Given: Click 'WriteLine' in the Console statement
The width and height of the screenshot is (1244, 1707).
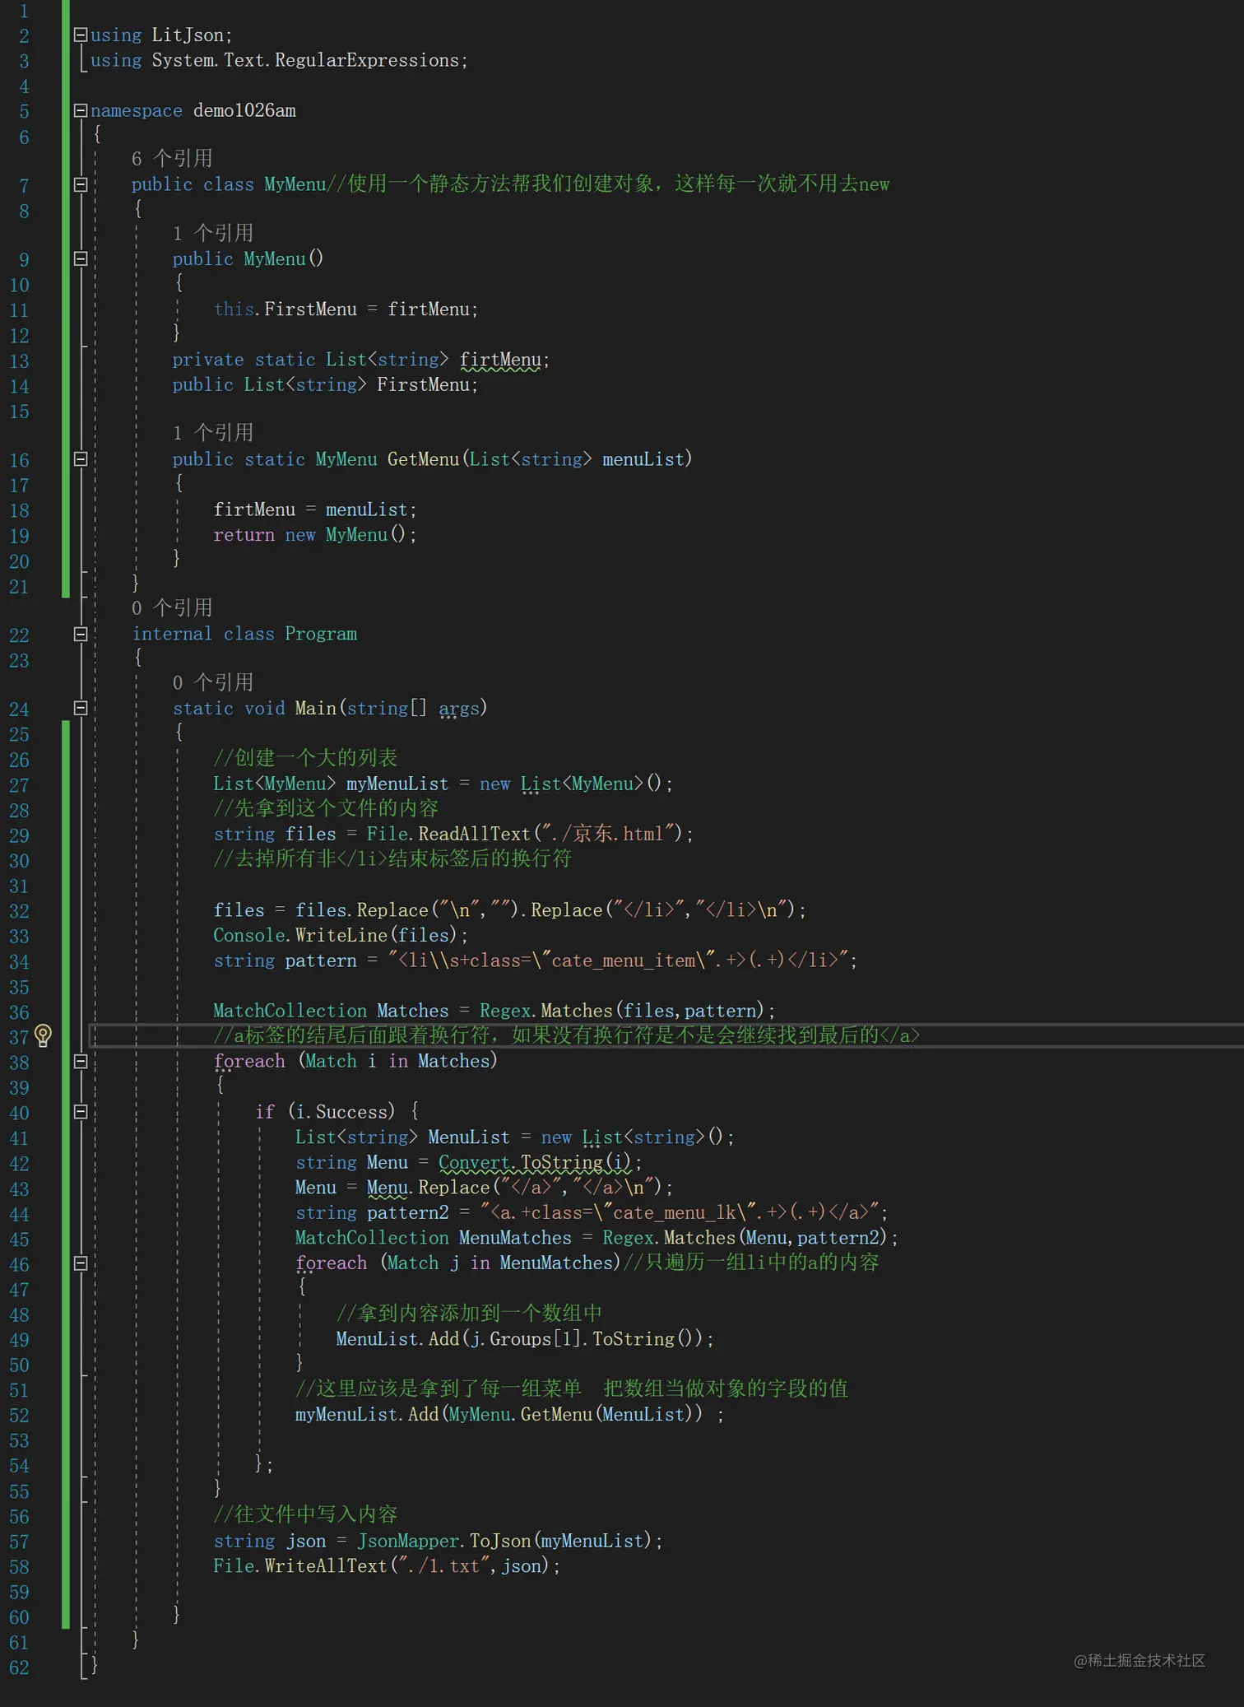Looking at the screenshot, I should tap(341, 935).
